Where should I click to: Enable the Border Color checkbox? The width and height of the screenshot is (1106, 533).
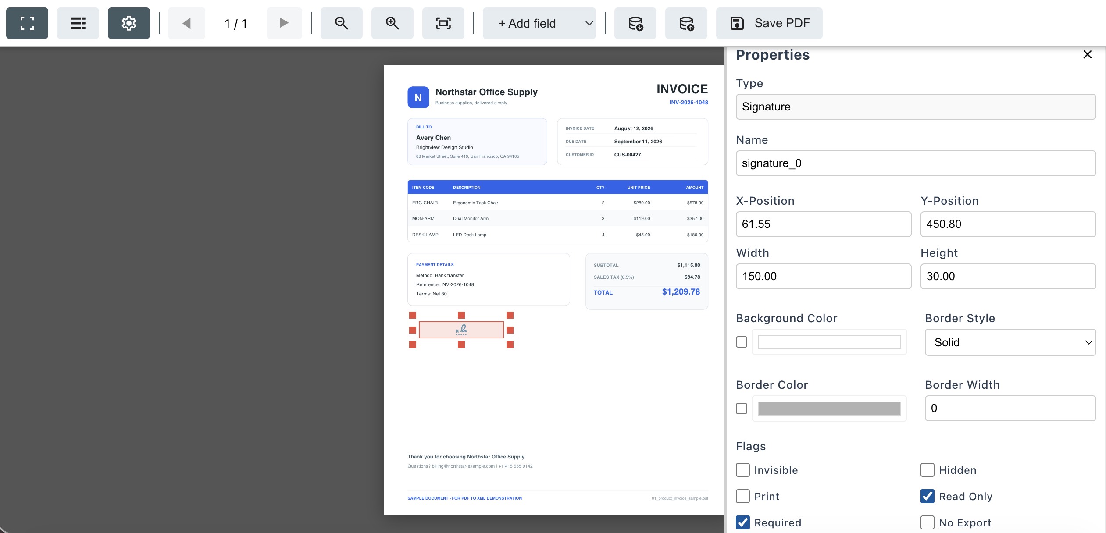[742, 409]
